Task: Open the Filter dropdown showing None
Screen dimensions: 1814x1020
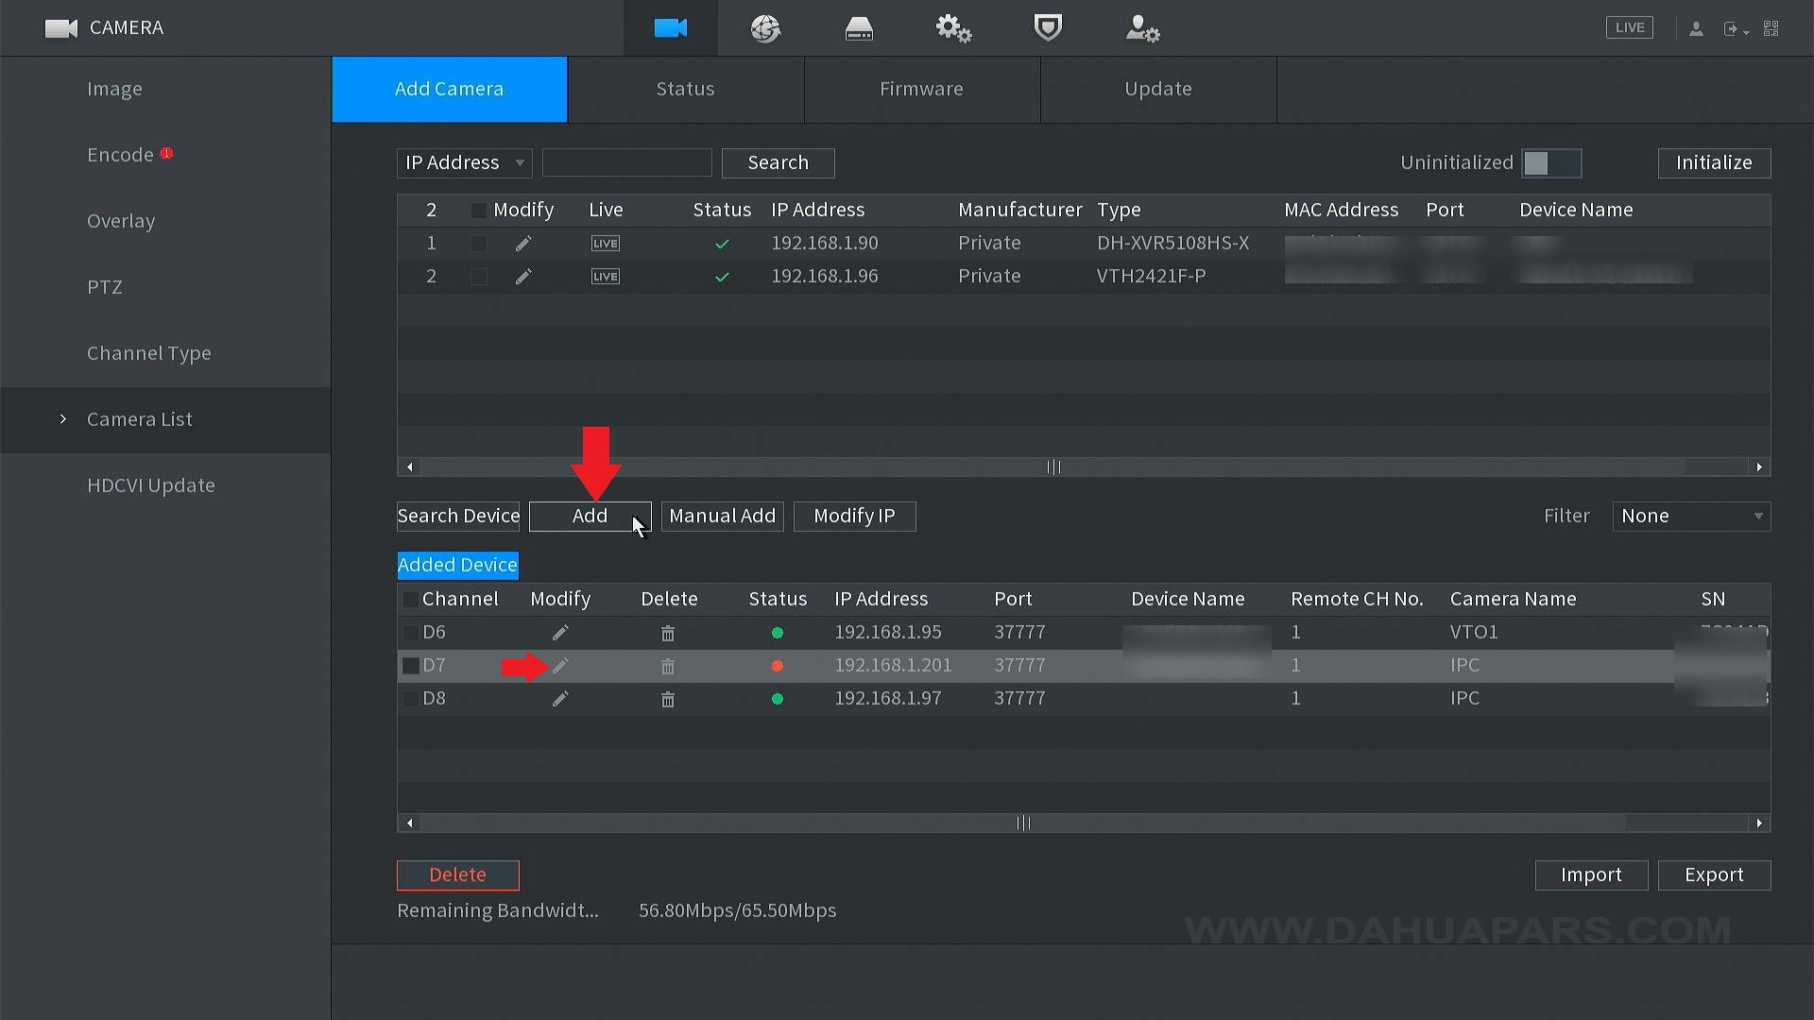Action: click(1691, 517)
